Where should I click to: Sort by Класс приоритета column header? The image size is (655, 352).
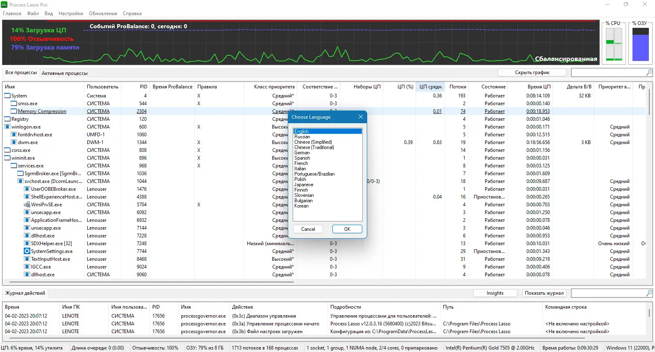tap(270, 87)
